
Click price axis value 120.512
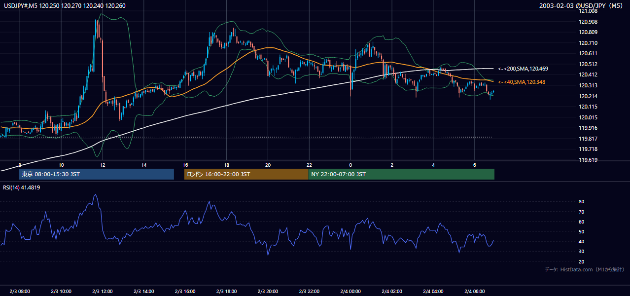tap(589, 64)
